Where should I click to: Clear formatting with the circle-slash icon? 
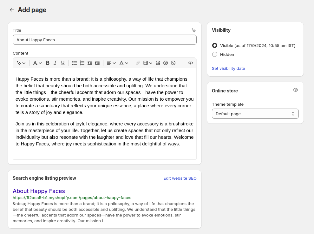173,63
